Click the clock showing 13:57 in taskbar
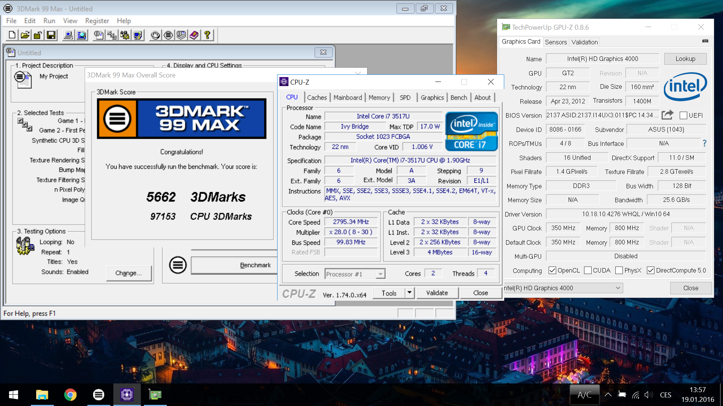 coord(697,390)
